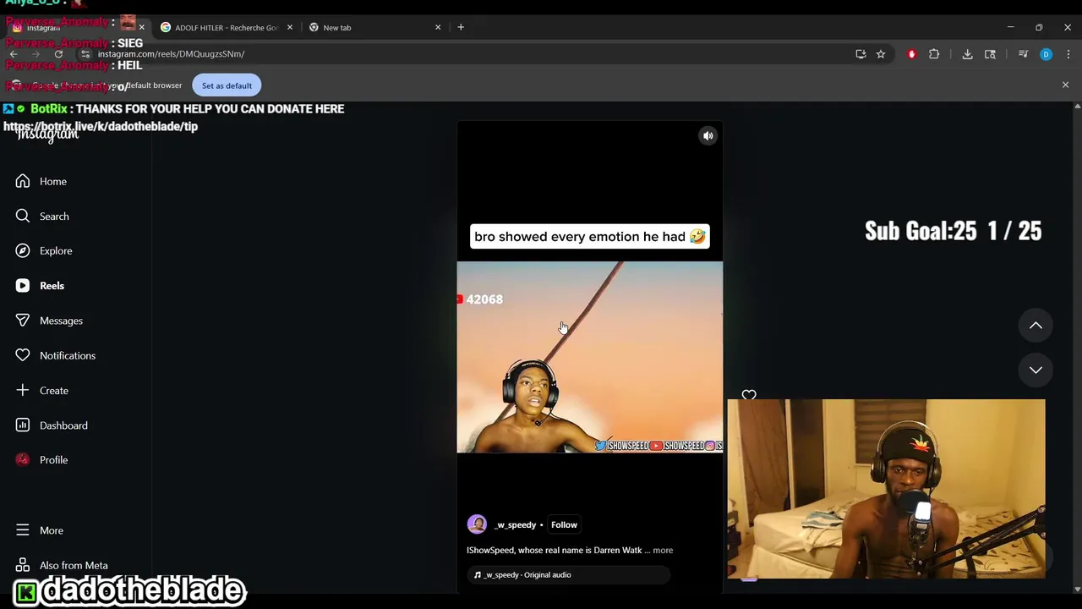
Task: Close the Recherche Google tab
Action: click(290, 28)
